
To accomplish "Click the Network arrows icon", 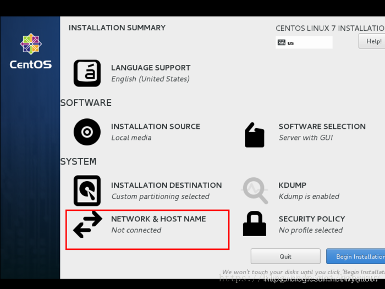I will click(x=87, y=225).
